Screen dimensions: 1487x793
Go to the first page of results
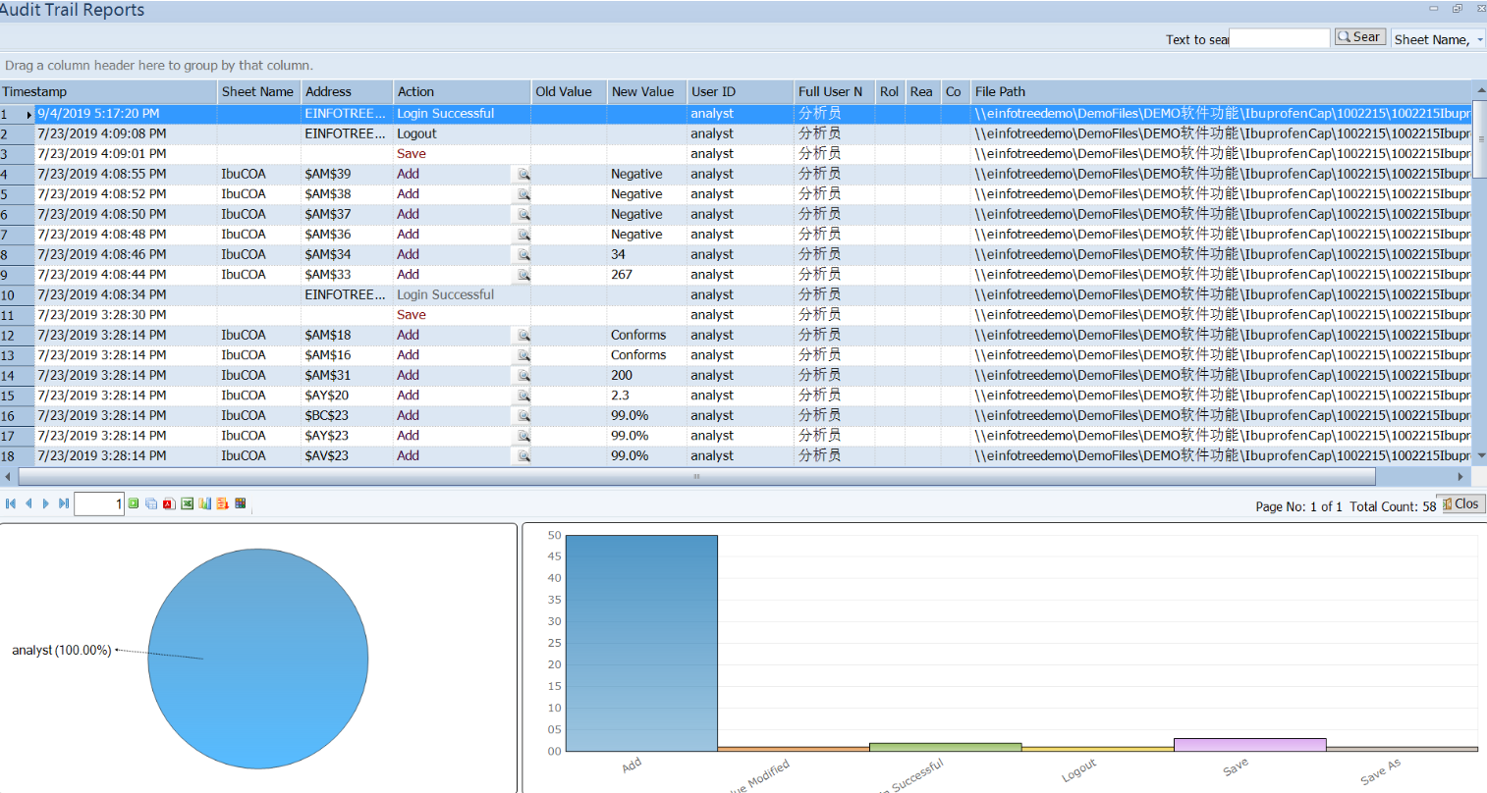(11, 503)
